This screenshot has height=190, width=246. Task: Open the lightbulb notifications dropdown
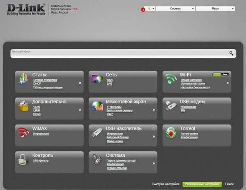(x=151, y=9)
